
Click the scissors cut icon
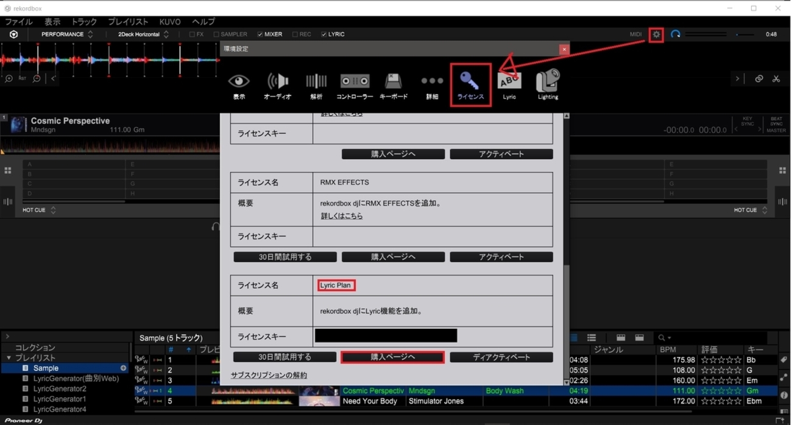776,78
